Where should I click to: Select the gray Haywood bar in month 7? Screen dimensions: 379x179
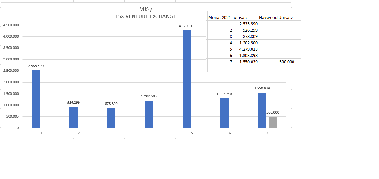point(273,122)
